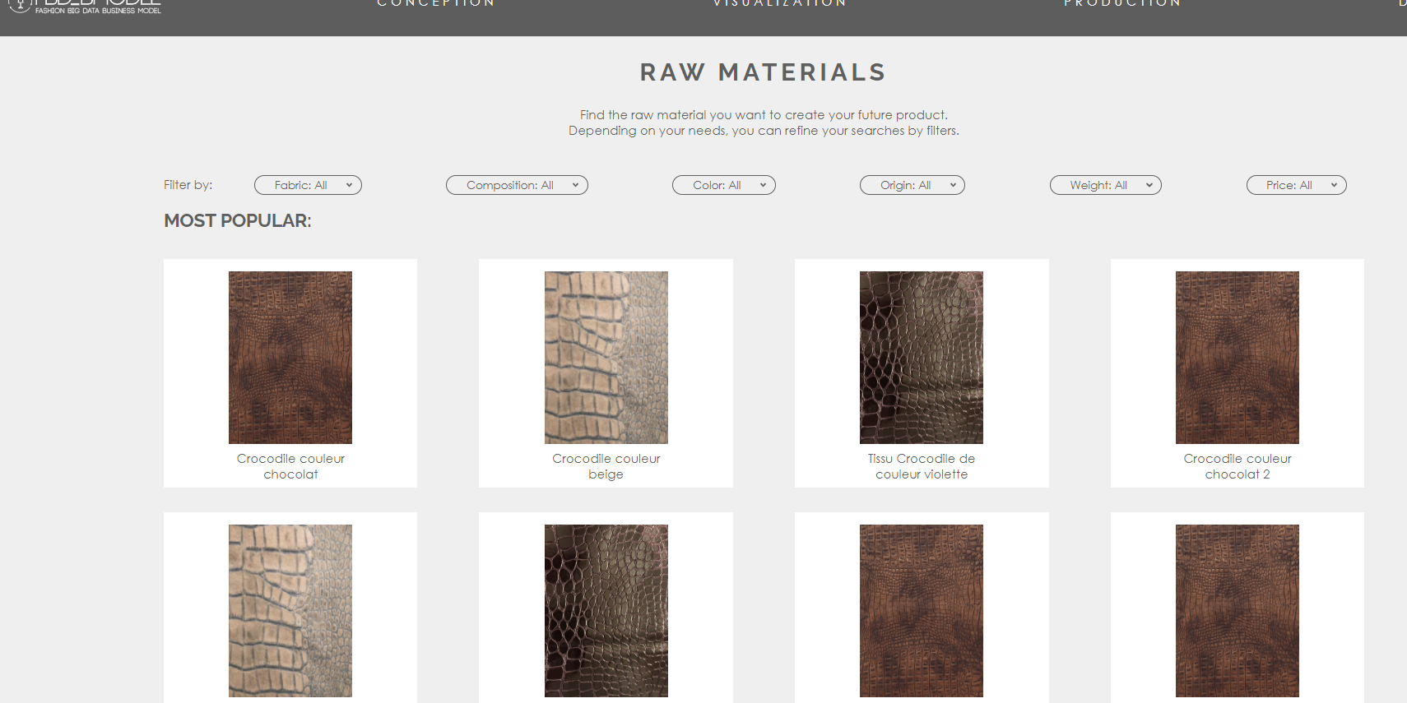Select beige crocodile image in second row
This screenshot has height=703, width=1407.
(290, 611)
